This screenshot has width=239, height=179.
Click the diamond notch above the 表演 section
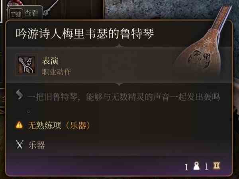point(119,46)
